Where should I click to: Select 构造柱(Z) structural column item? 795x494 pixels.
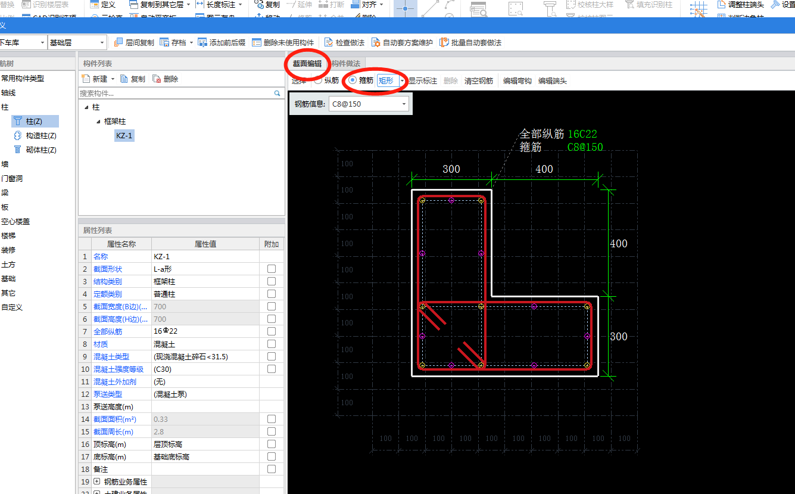(35, 135)
